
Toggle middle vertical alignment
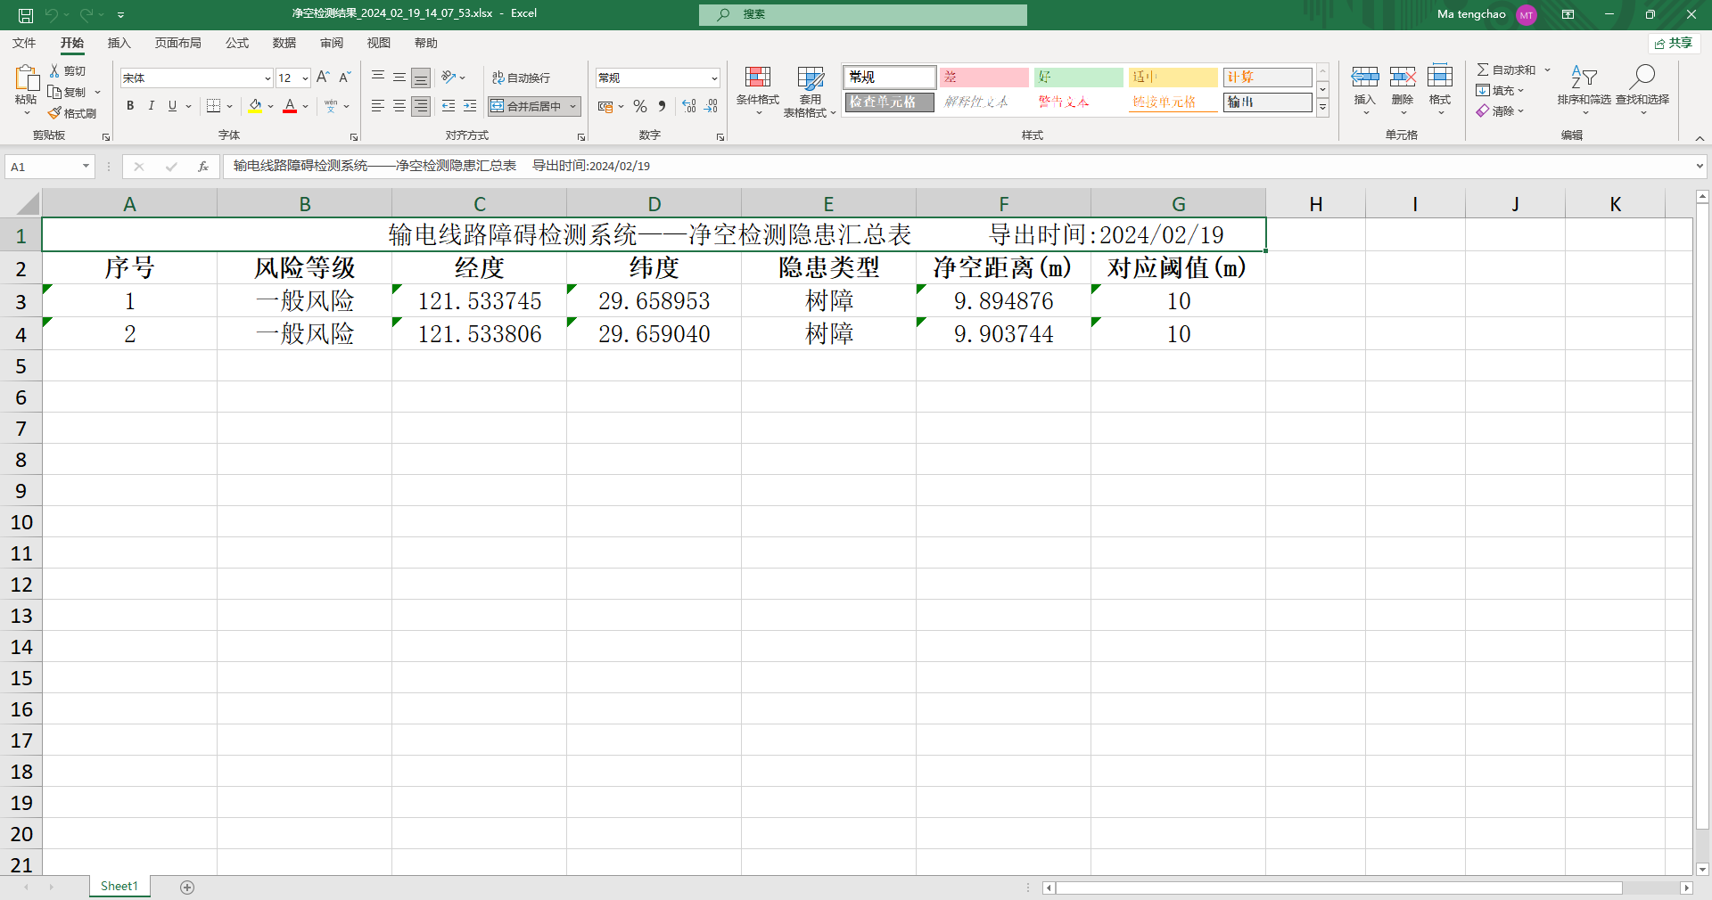tap(399, 78)
